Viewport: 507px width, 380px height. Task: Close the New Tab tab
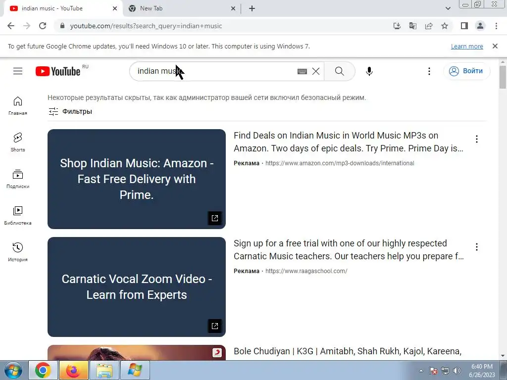click(233, 9)
